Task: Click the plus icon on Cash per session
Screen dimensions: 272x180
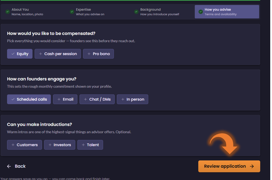Action: coord(40,54)
